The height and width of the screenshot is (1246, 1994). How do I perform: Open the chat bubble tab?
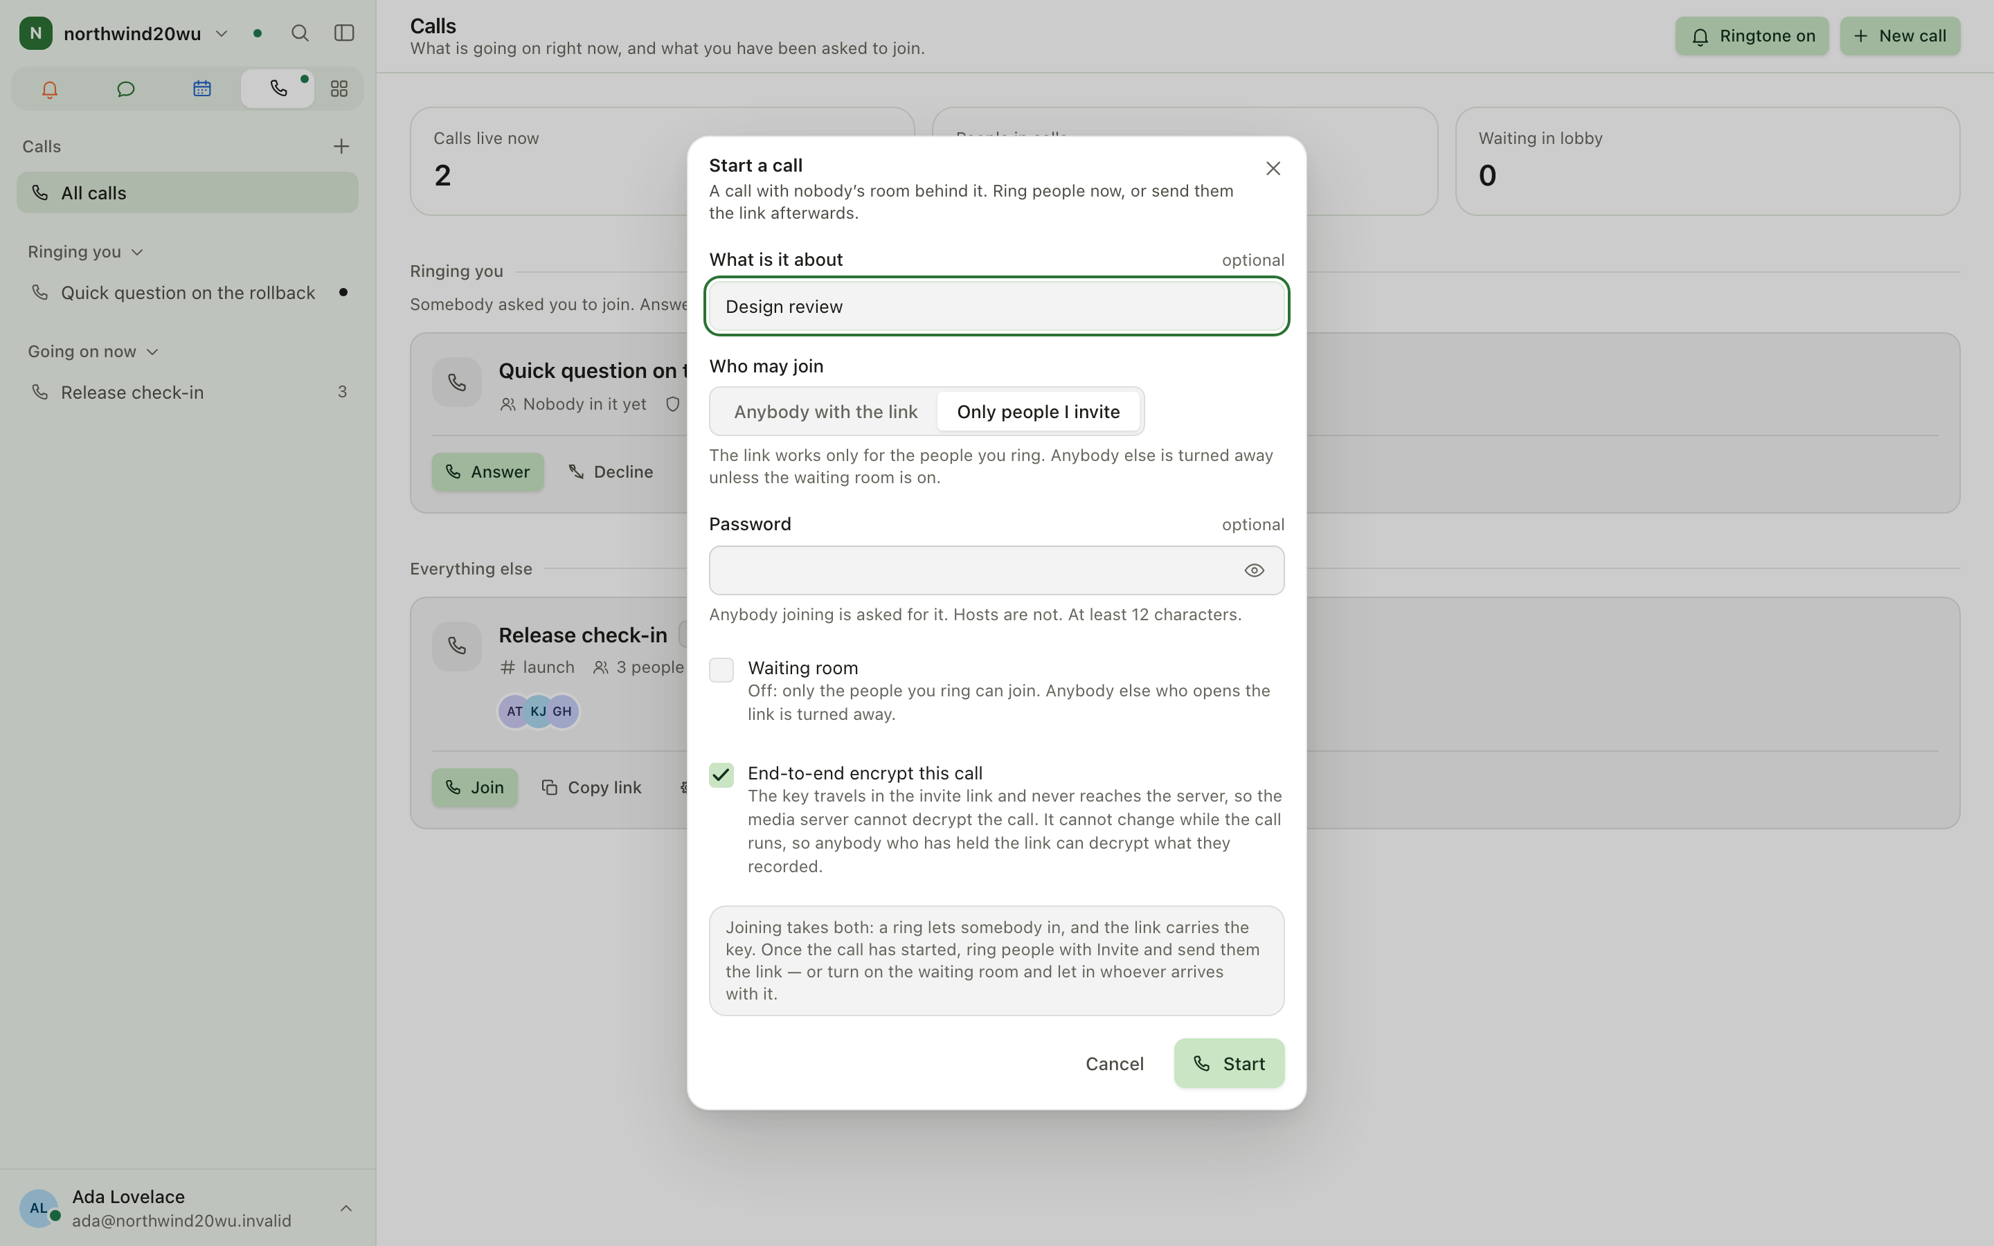tap(125, 89)
